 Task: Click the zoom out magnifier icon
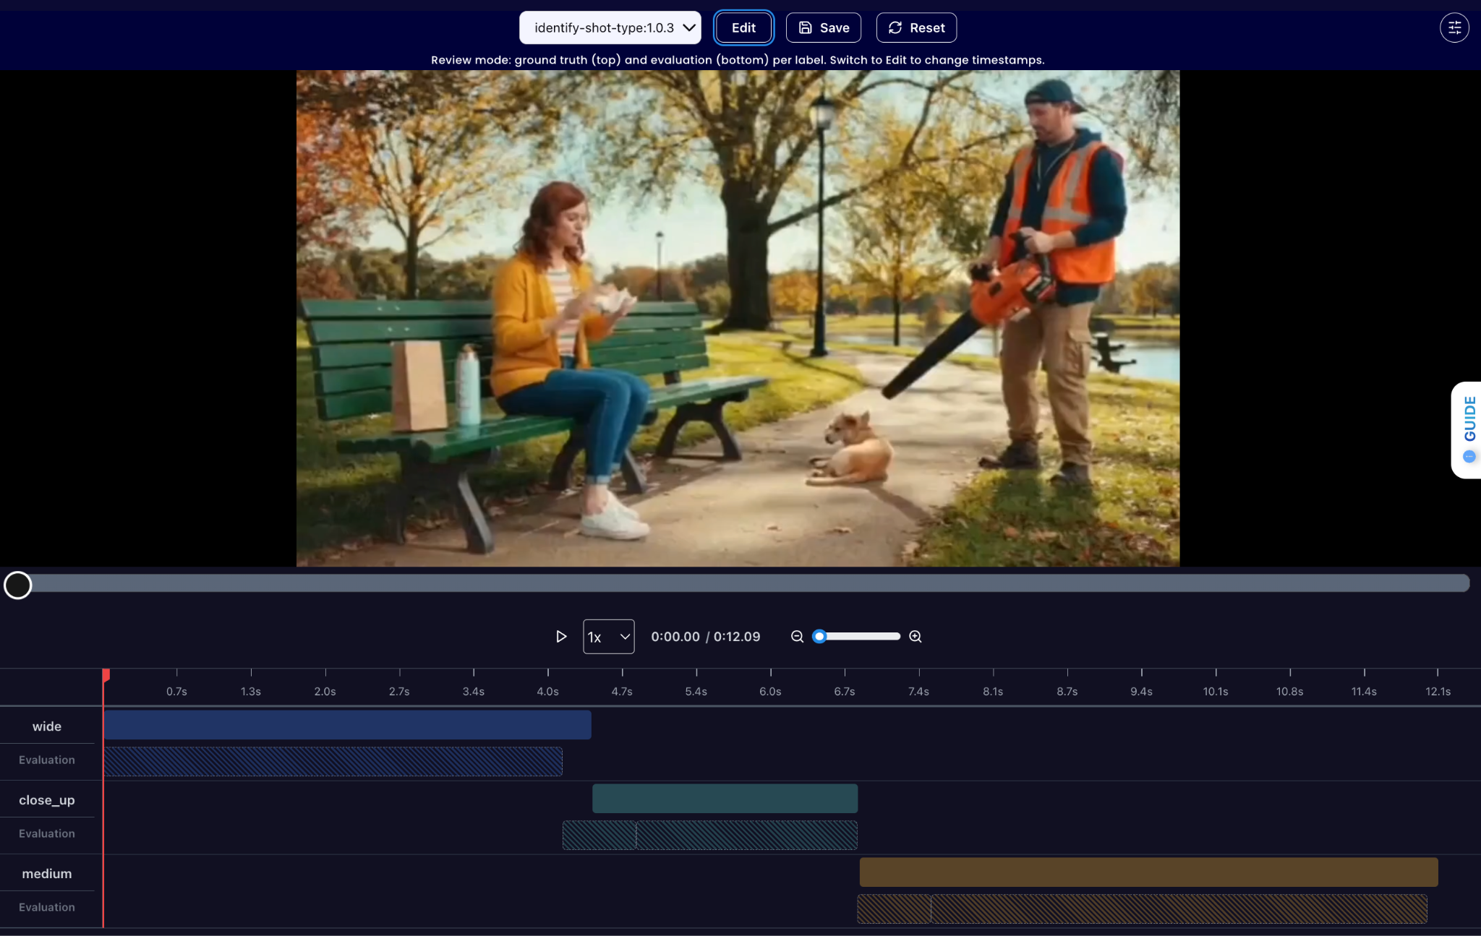pos(797,636)
